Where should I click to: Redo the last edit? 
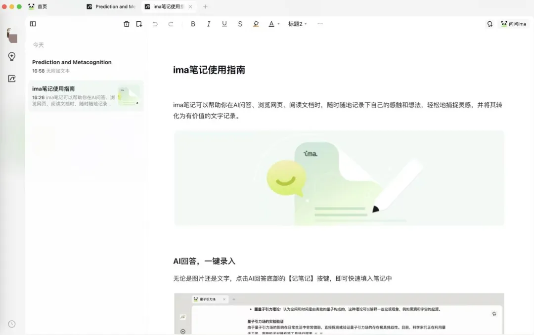tap(171, 24)
